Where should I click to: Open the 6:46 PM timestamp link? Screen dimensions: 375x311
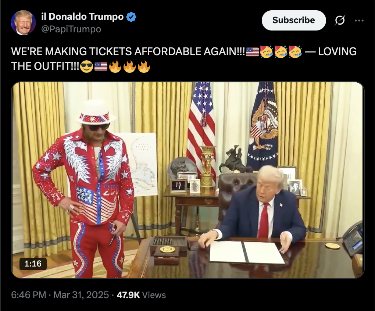28,295
